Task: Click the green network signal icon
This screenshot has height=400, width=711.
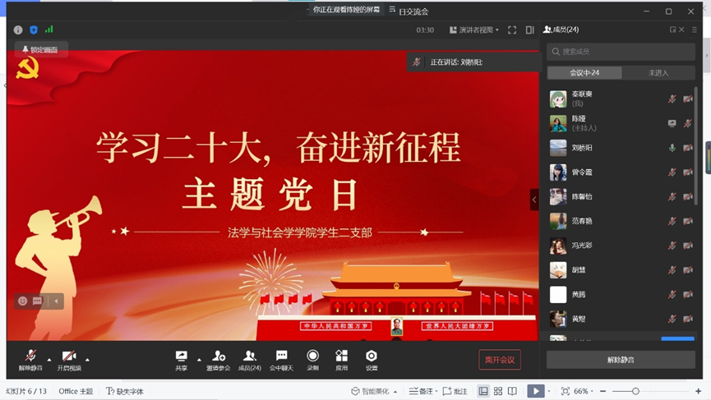Action: [x=49, y=30]
